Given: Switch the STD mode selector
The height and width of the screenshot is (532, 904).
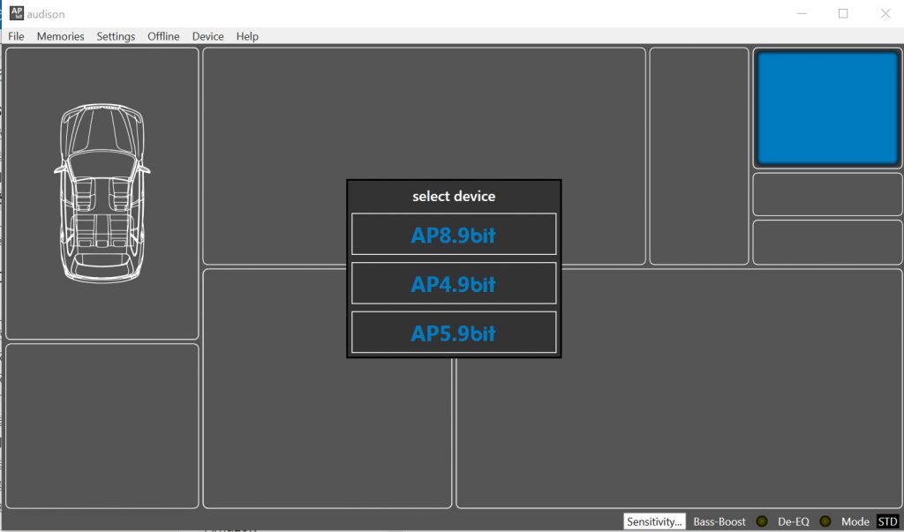Looking at the screenshot, I should pyautogui.click(x=887, y=521).
